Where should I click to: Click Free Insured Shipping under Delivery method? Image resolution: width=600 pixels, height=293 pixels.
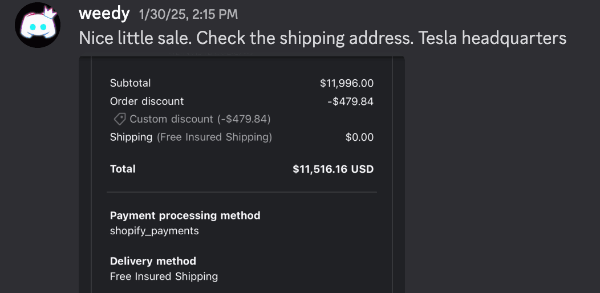click(164, 276)
